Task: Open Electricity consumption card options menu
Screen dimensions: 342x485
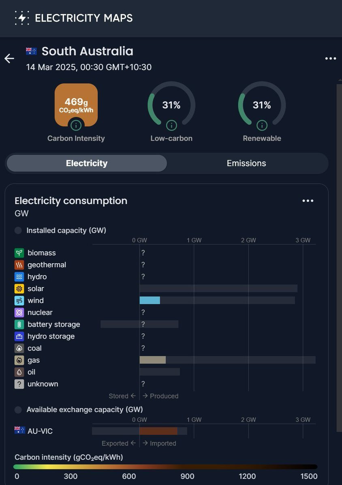Action: click(308, 201)
